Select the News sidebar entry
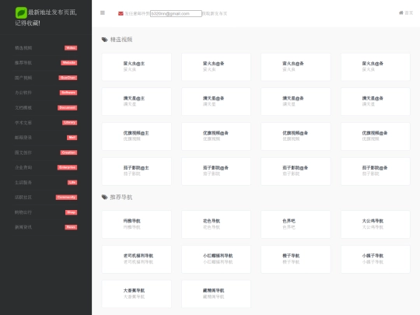420x315 pixels. click(x=46, y=227)
